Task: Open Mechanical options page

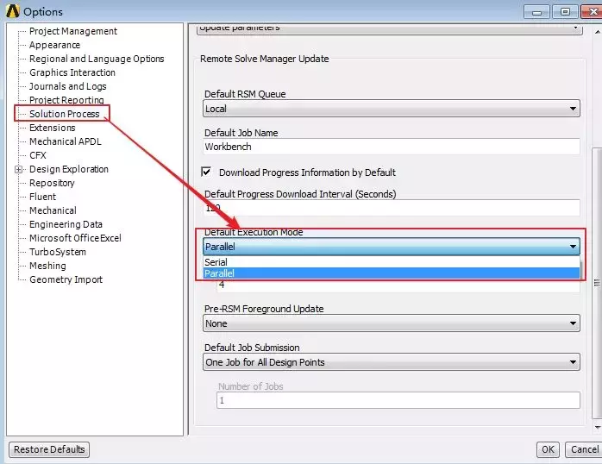Action: 53,210
